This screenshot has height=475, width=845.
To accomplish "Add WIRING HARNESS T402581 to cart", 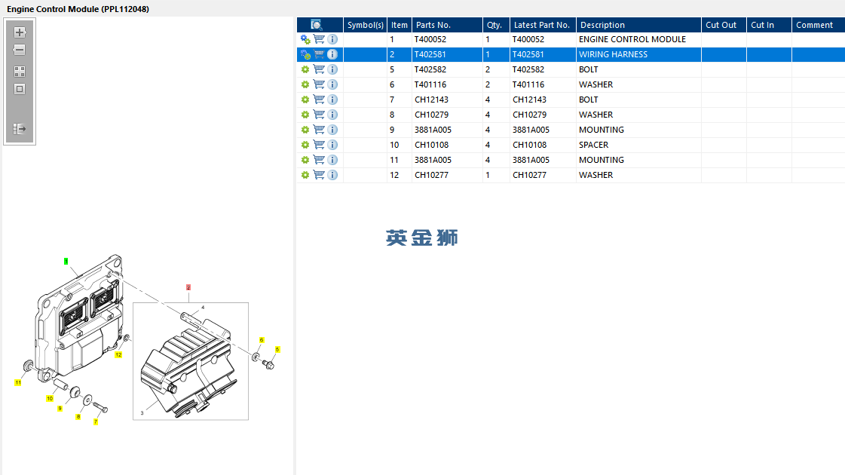I will (x=319, y=54).
